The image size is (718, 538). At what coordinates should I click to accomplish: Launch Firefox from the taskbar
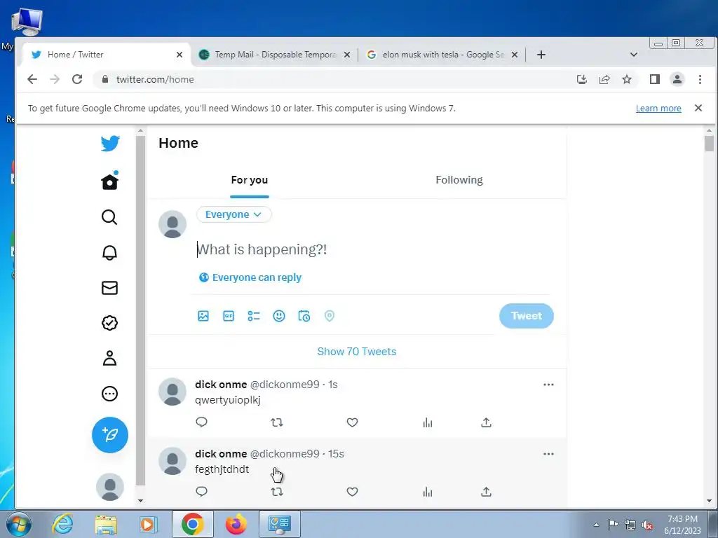coord(236,524)
